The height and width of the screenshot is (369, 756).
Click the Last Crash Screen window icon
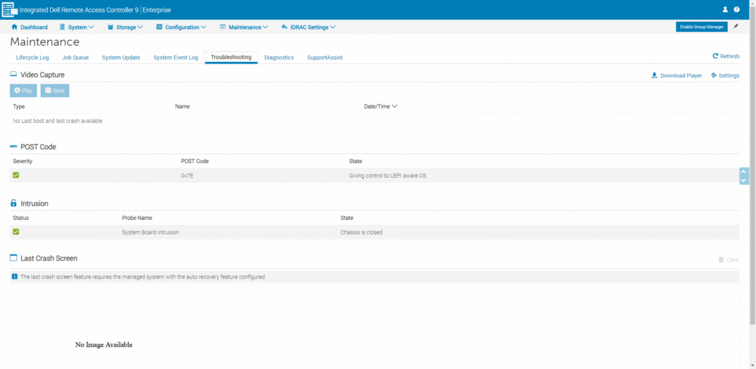(x=14, y=258)
